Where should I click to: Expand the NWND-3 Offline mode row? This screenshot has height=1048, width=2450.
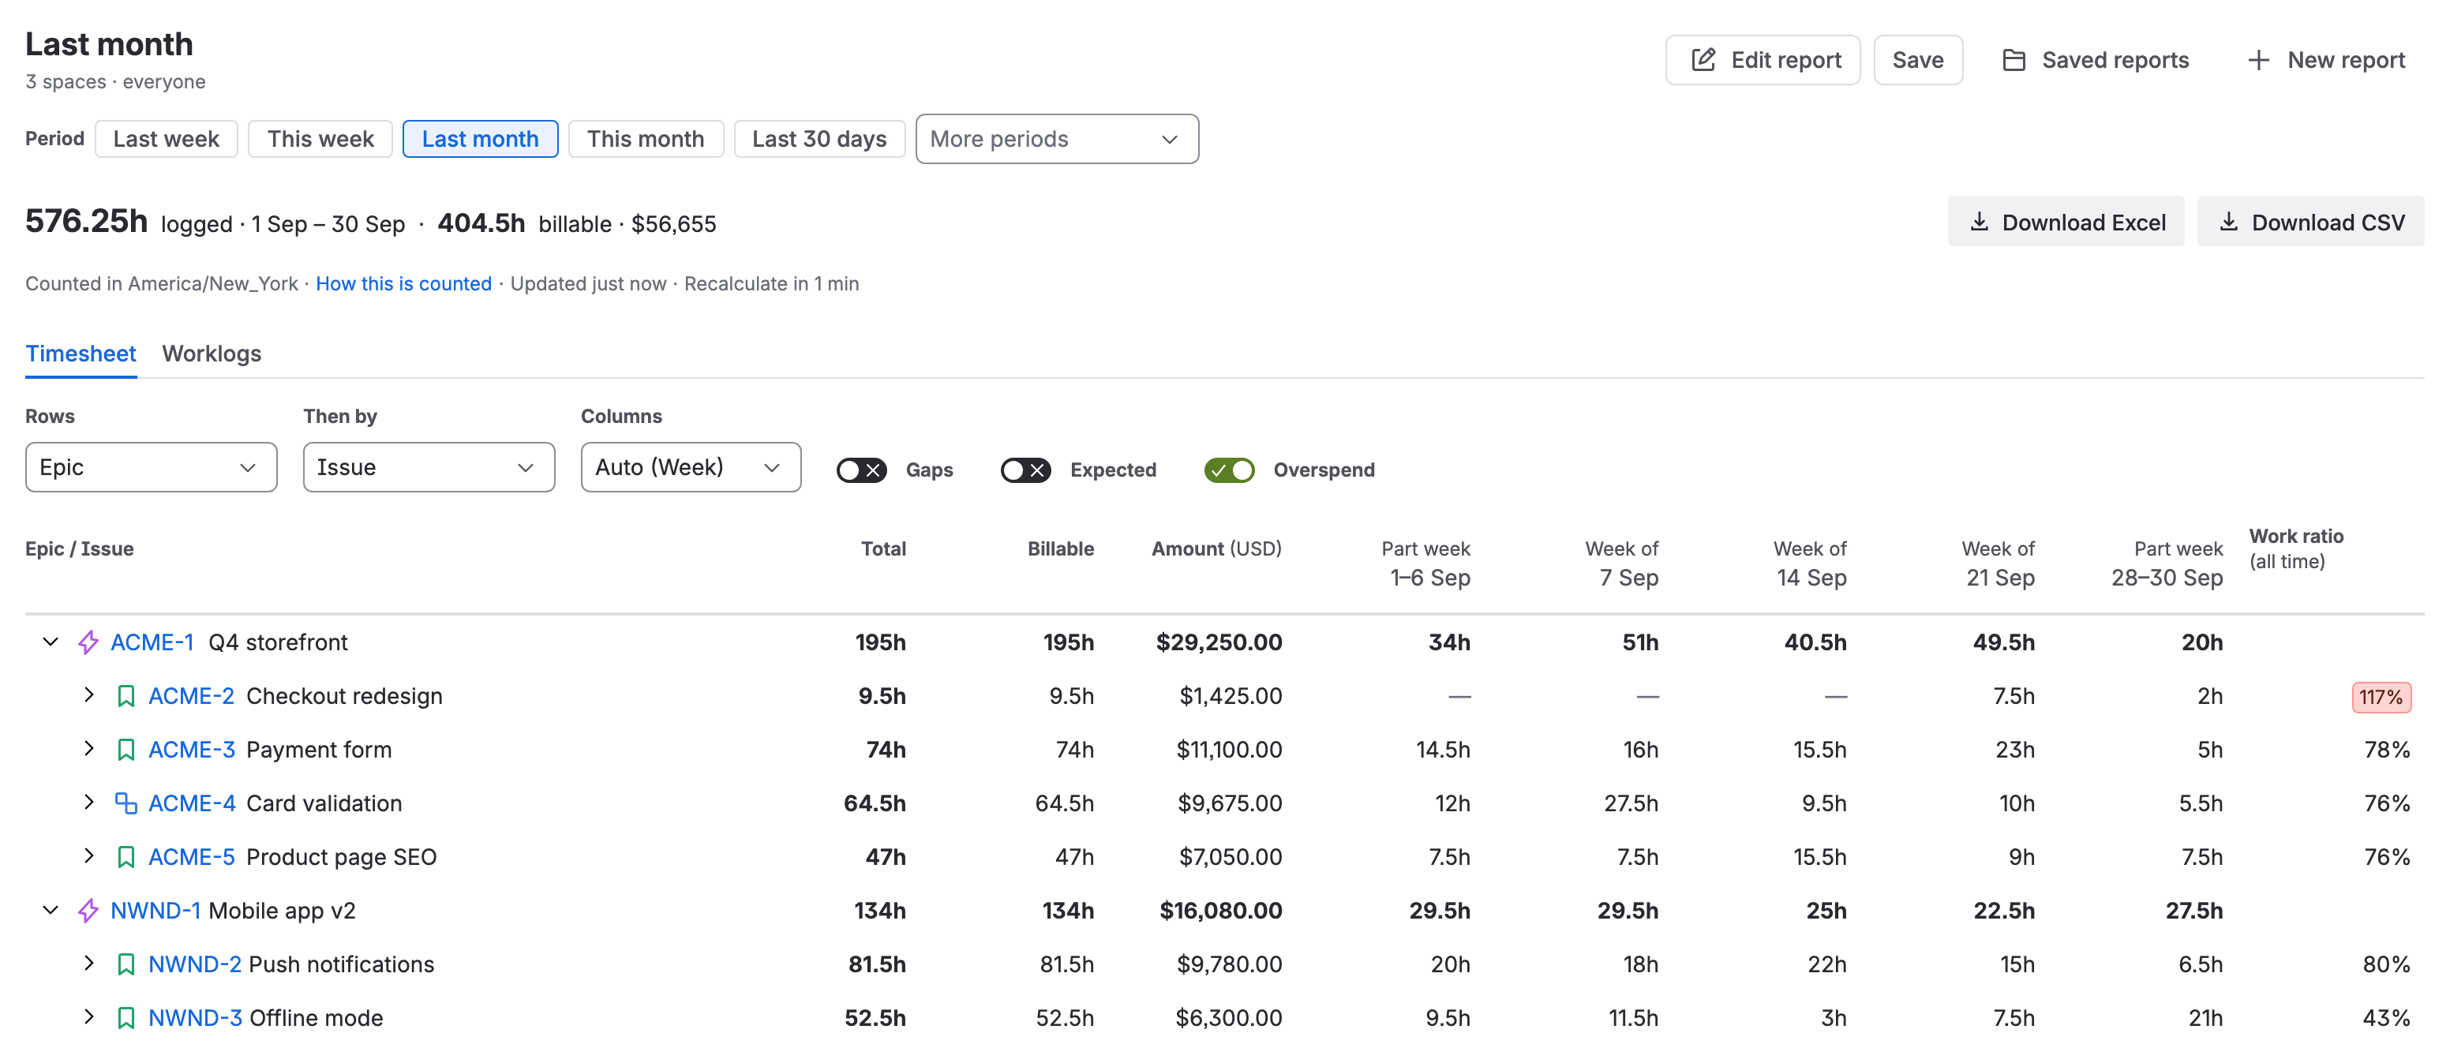(89, 1016)
